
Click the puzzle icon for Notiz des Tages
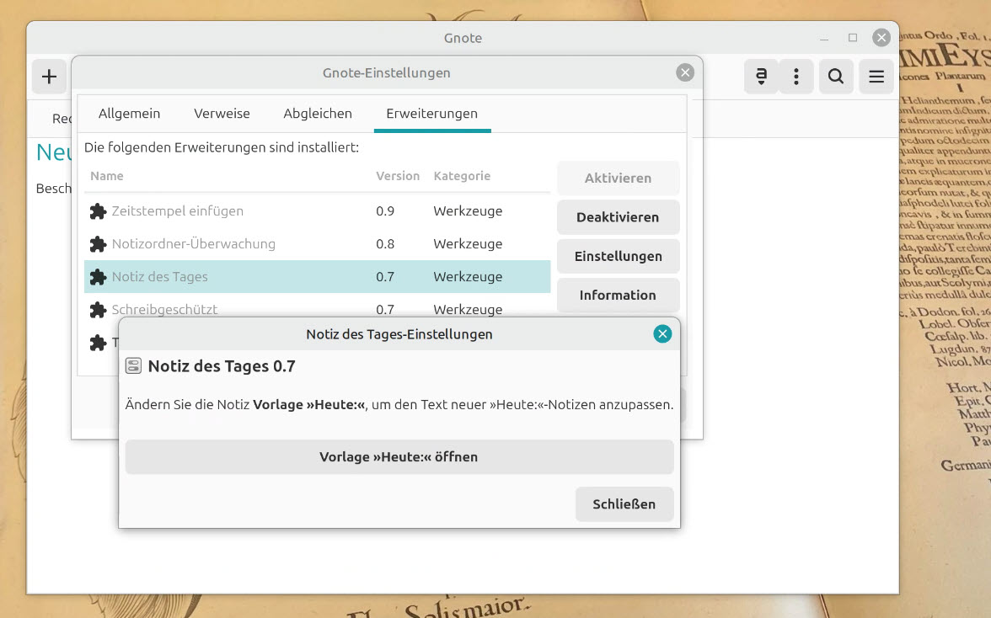(98, 276)
